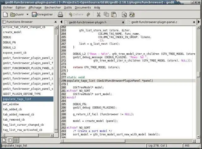Open the Documents menu
Viewport: 202px width, 149px height.
[83, 8]
